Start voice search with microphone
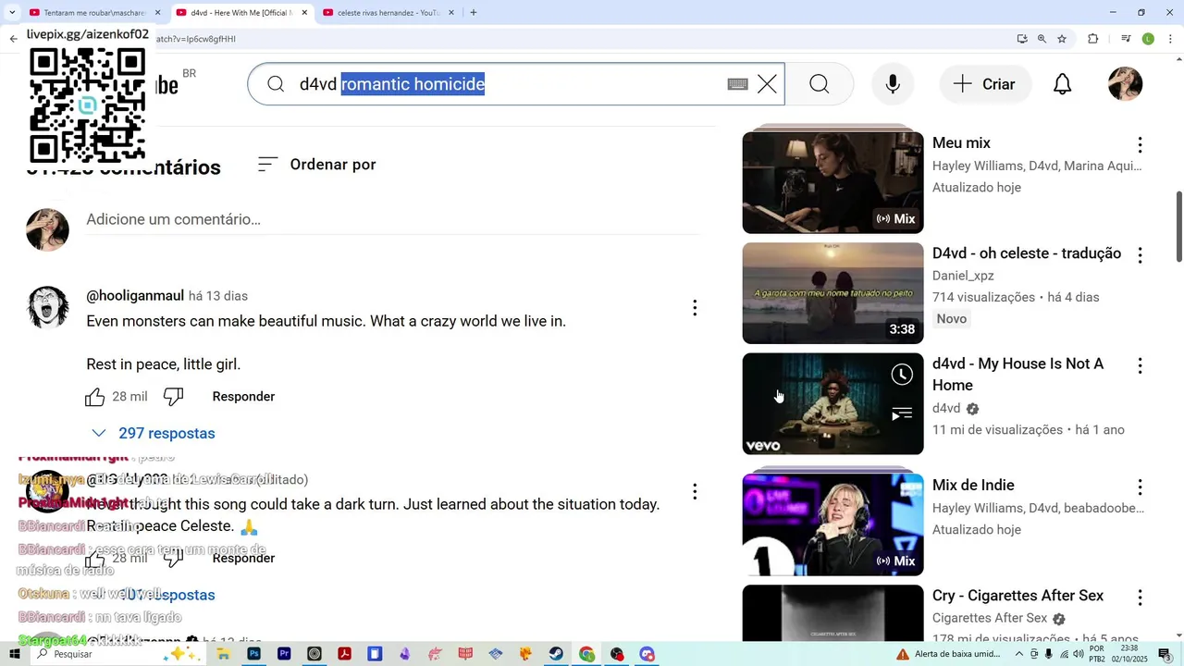 pos(893,84)
